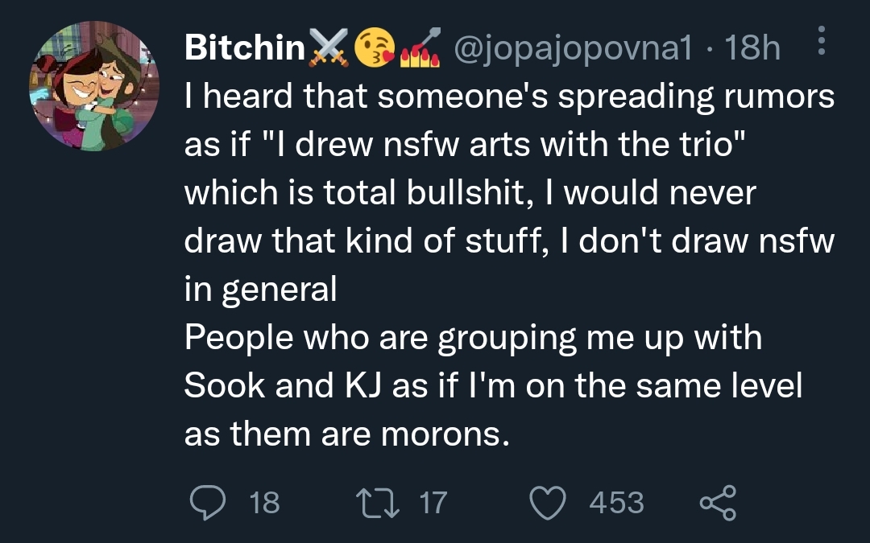Retweet using the arrows icon

click(x=377, y=503)
